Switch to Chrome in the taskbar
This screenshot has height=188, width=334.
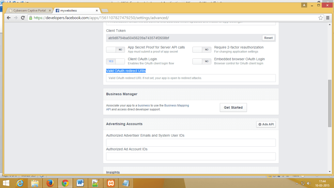[x=65, y=183]
